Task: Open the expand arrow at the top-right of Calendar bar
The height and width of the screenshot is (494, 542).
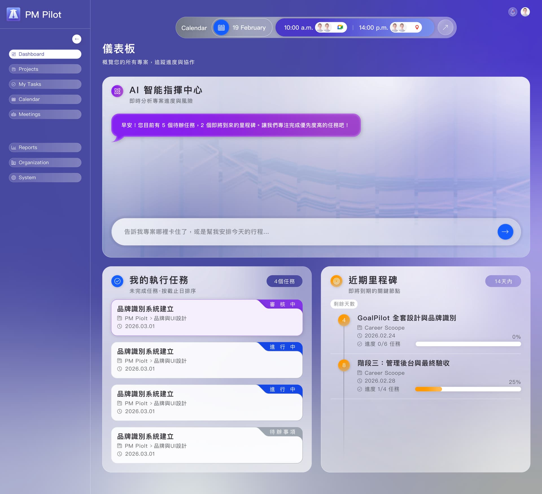Action: 445,27
